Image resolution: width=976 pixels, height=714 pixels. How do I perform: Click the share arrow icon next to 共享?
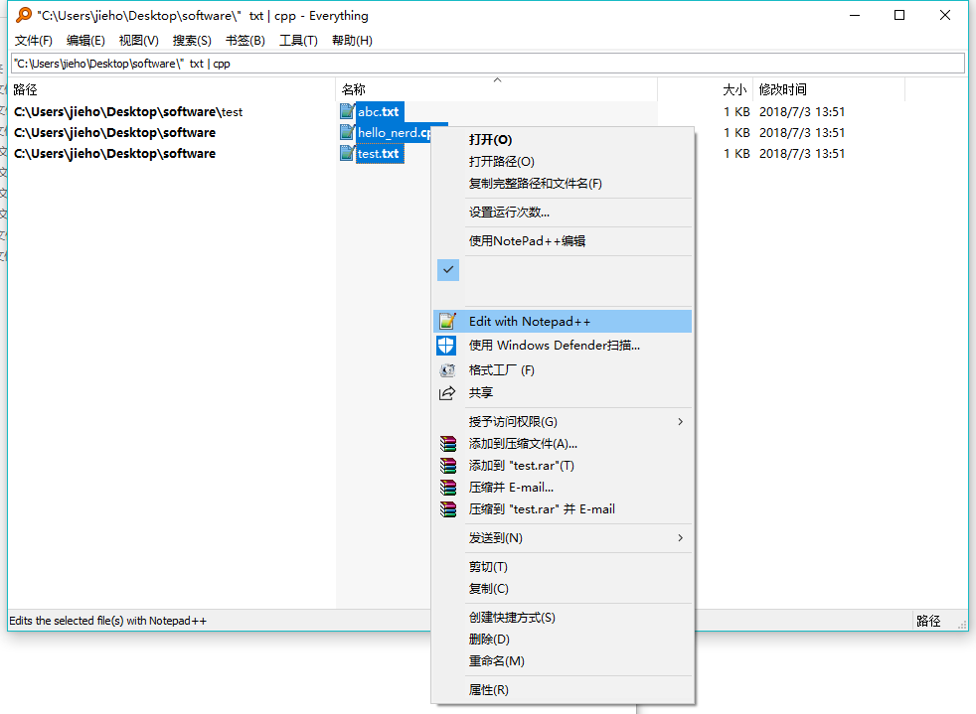click(447, 391)
